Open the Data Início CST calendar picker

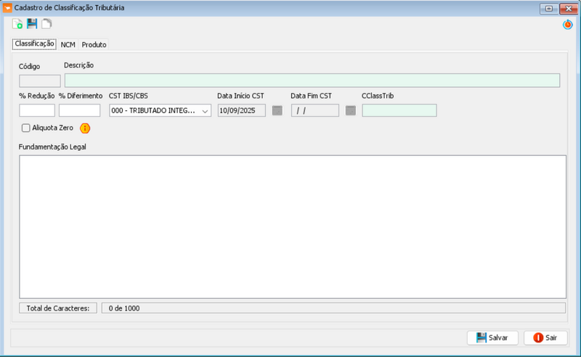[x=277, y=111]
